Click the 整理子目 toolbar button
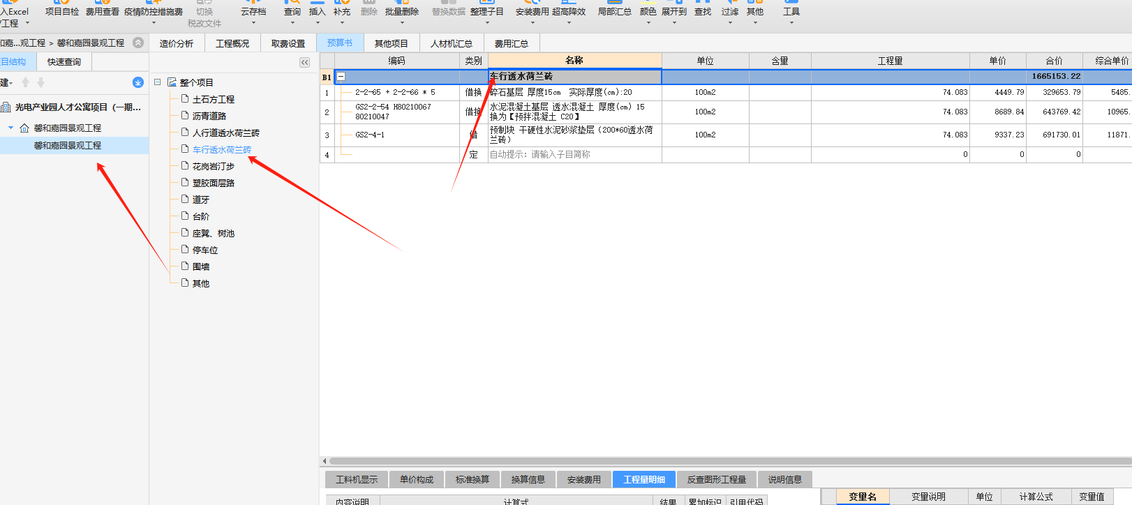 pos(487,11)
